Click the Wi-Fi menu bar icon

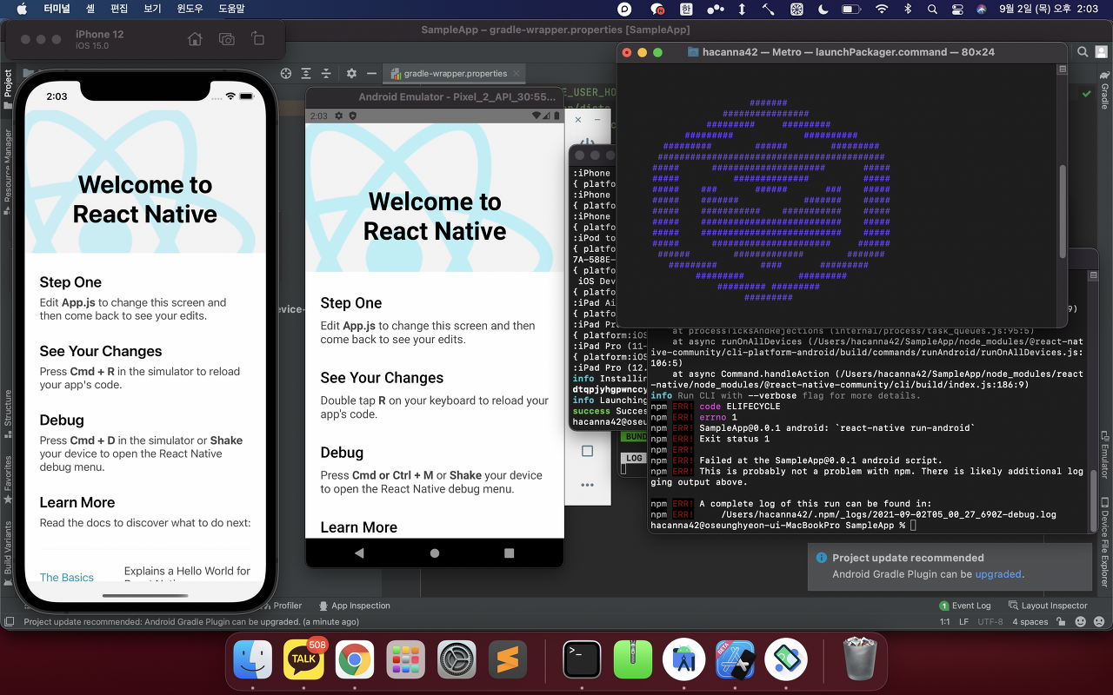point(882,9)
